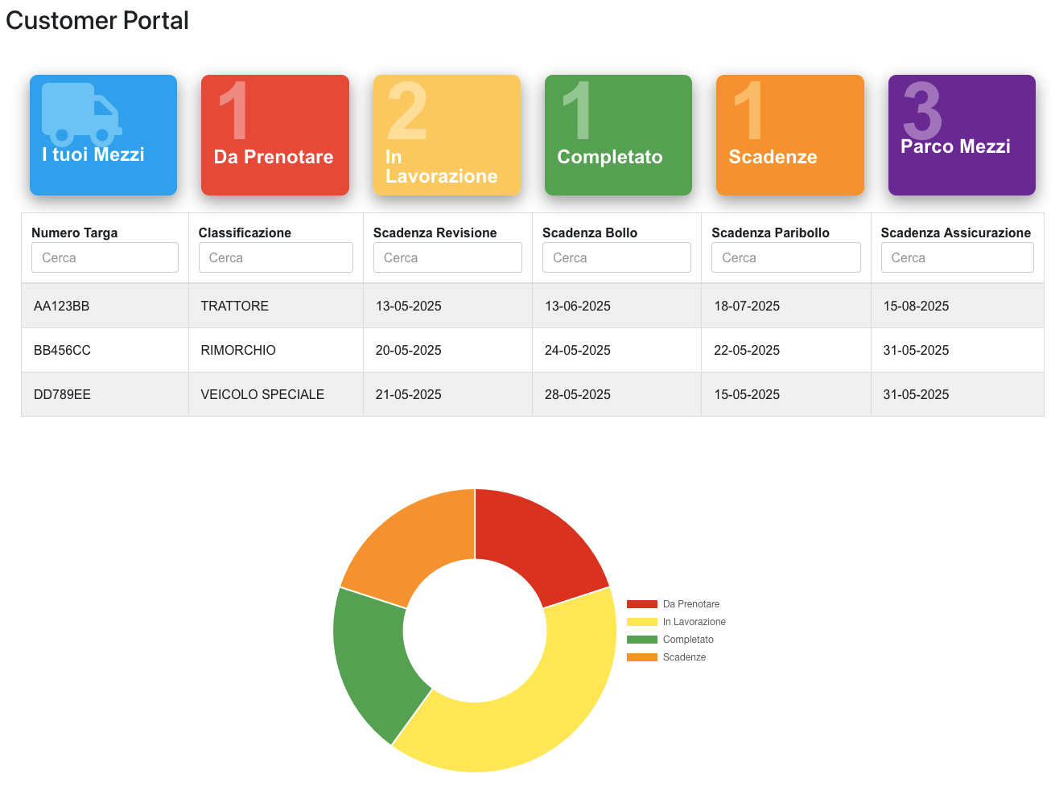1051x786 pixels.
Task: Click the truck icon on I tuoi Mezzi
Action: (x=81, y=113)
